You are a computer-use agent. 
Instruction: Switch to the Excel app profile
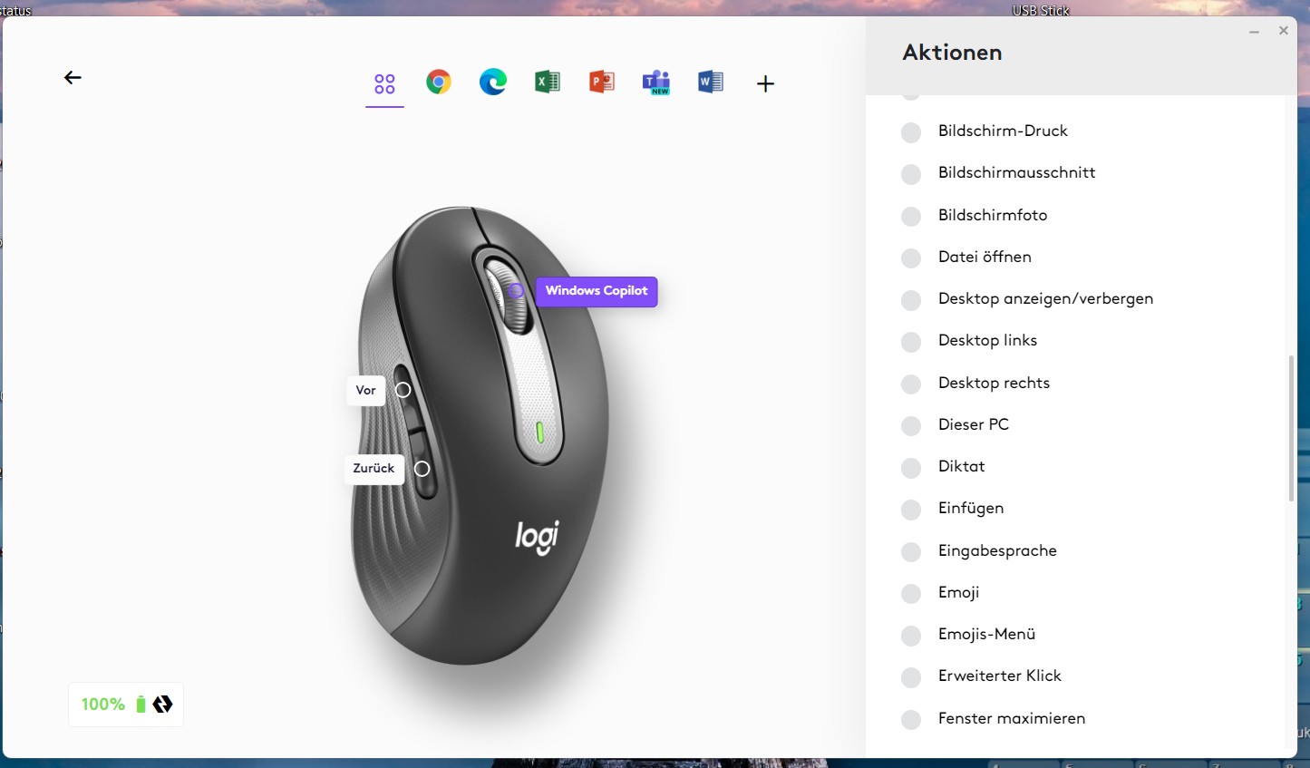[548, 83]
